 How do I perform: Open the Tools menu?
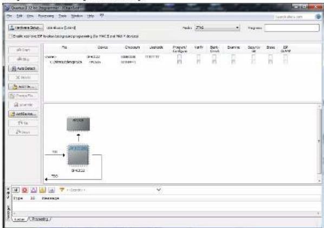pyautogui.click(x=62, y=16)
